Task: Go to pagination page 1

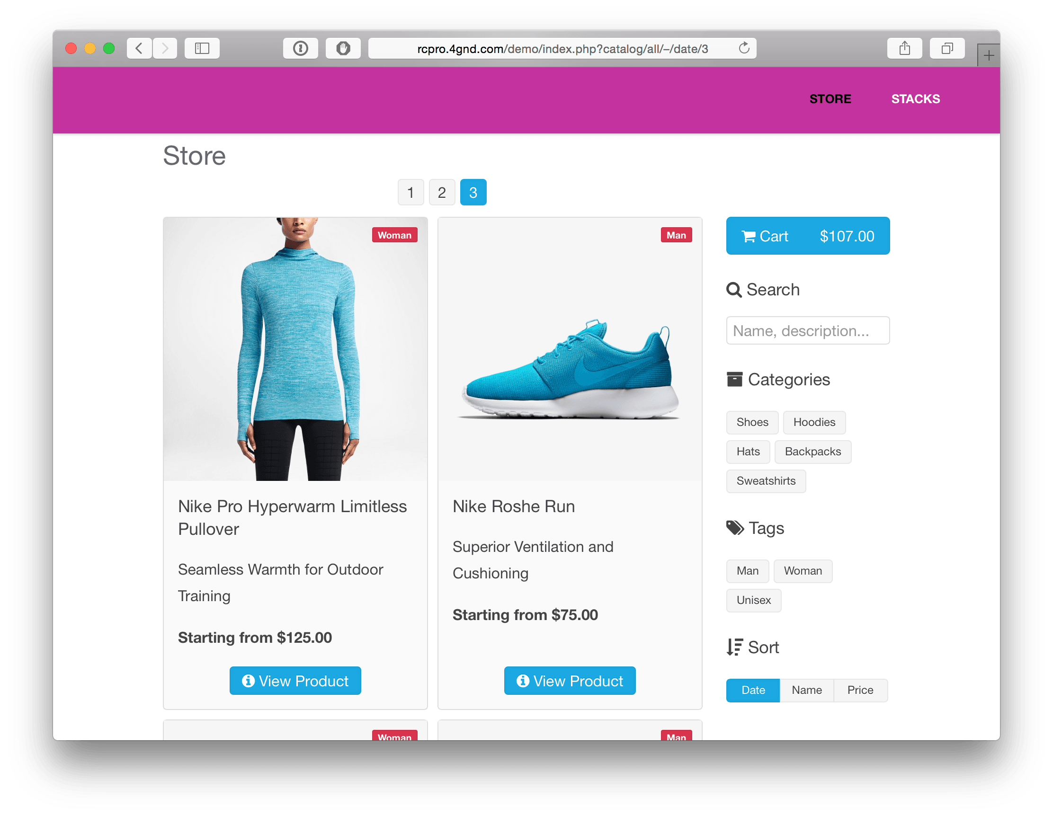Action: (x=410, y=192)
